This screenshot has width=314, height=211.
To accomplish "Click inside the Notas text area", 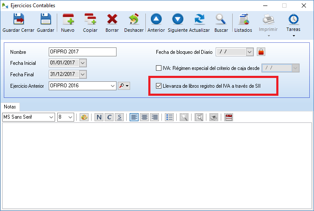I will 157,166.
